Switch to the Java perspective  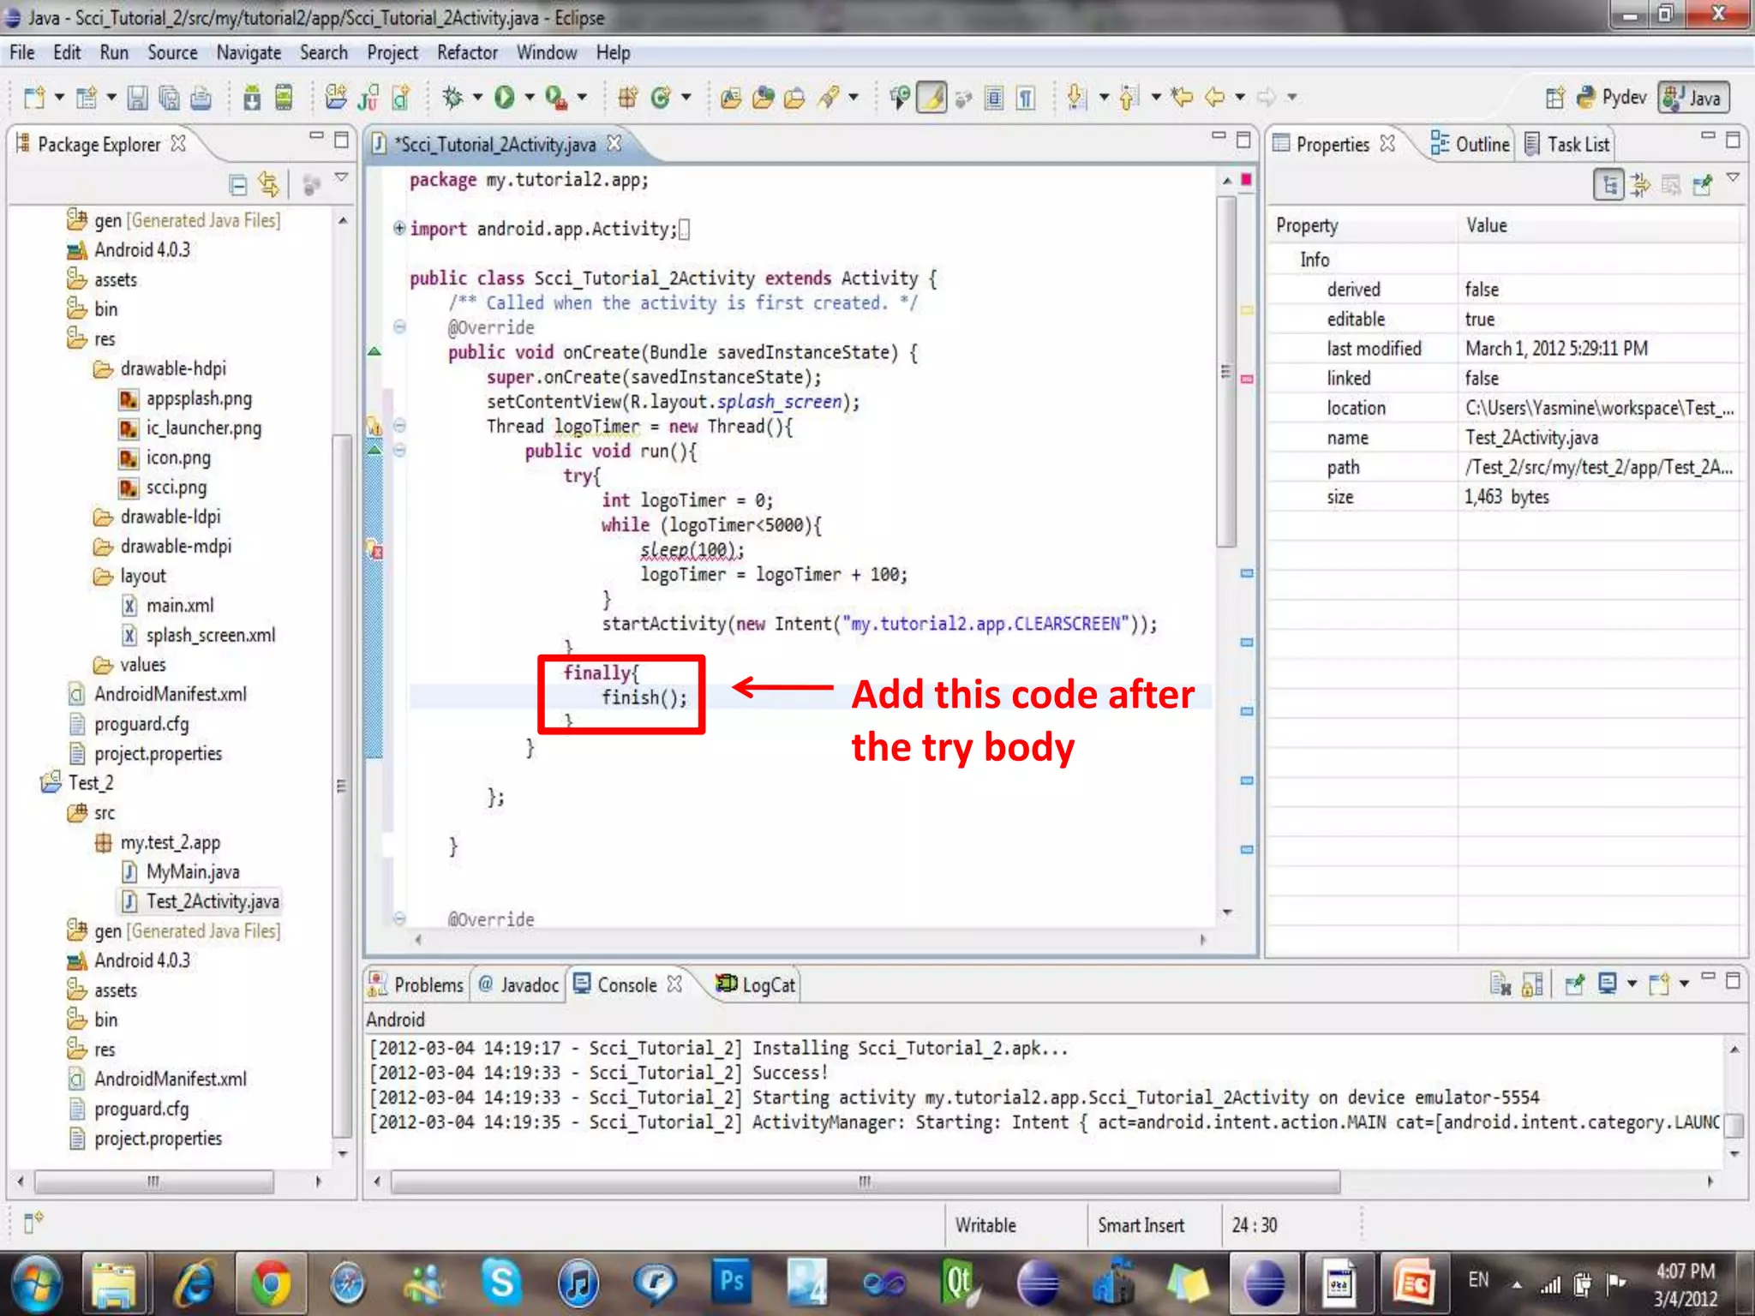tap(1693, 98)
